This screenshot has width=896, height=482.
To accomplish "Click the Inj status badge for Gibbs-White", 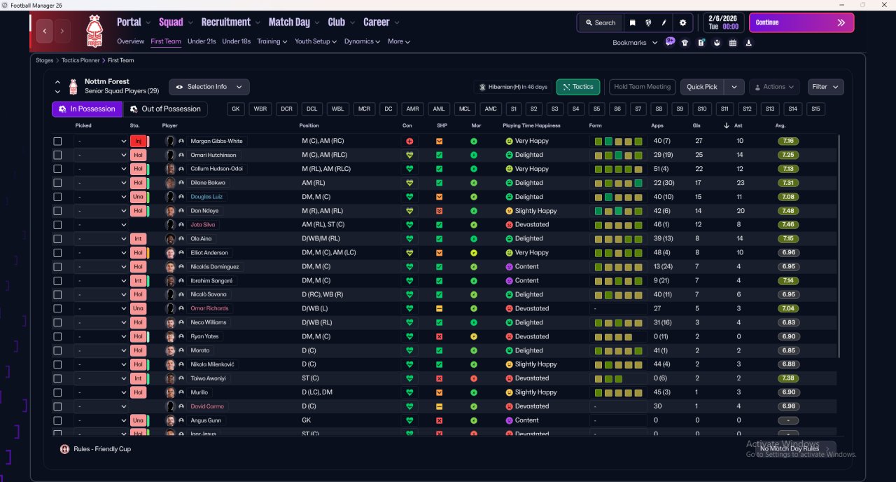I will [139, 141].
